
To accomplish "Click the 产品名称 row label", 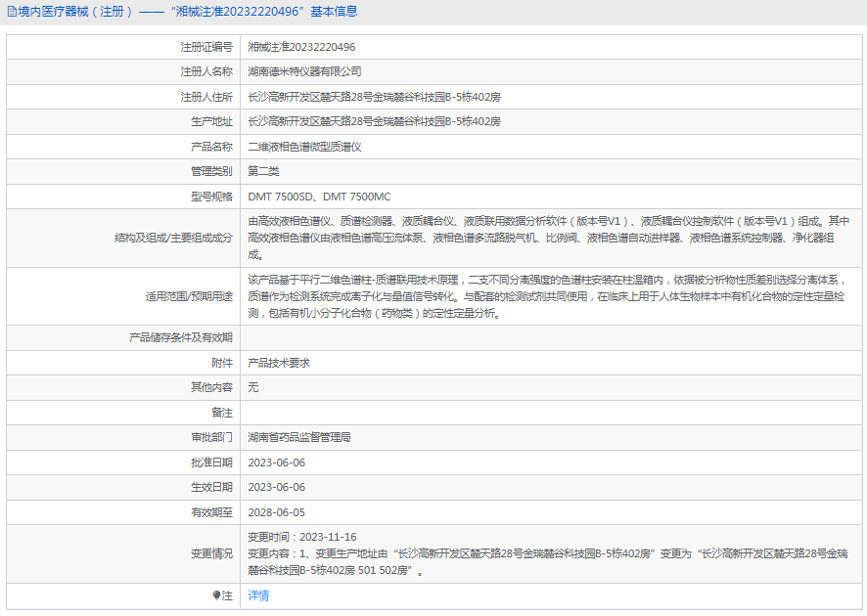I will point(211,147).
